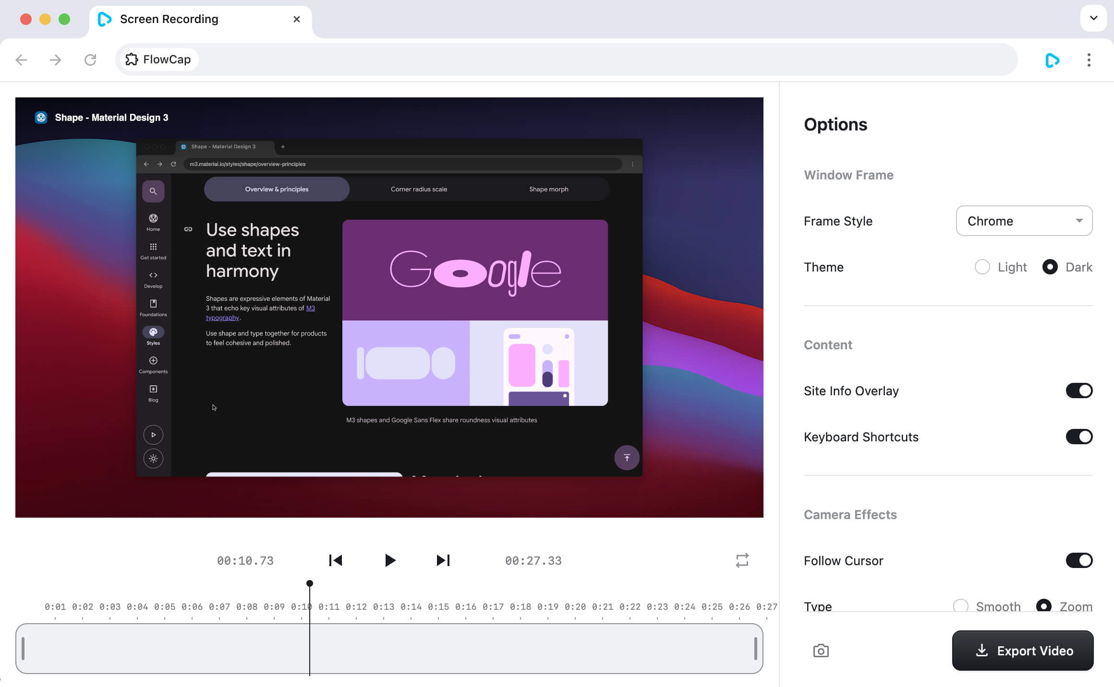This screenshot has height=687, width=1114.
Task: Open the browser three-dot menu
Action: 1089,60
